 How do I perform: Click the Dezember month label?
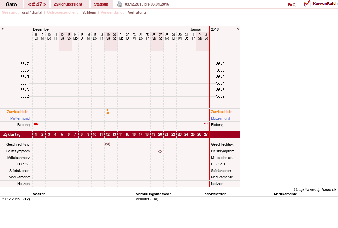click(x=41, y=29)
